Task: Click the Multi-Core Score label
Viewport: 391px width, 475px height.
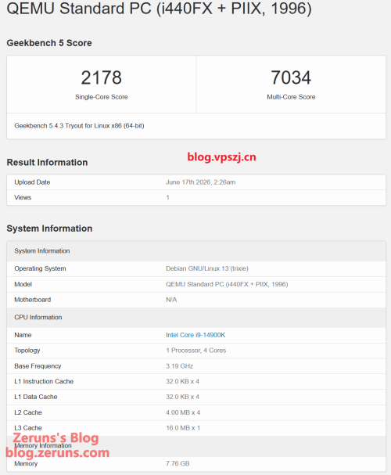Action: pos(291,97)
